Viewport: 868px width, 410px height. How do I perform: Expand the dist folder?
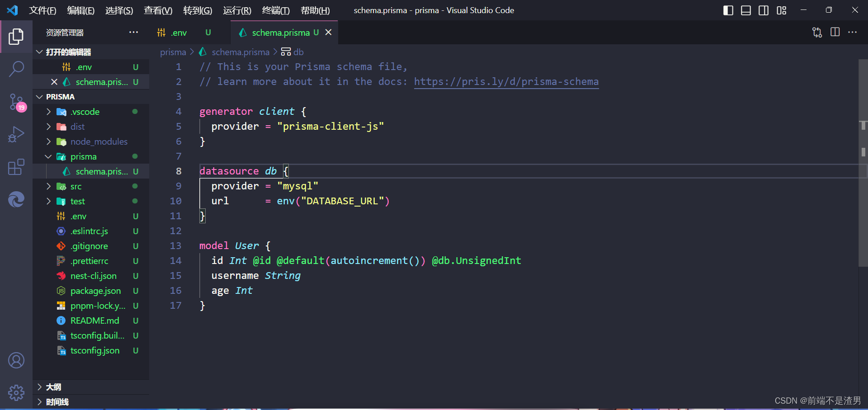coord(91,127)
